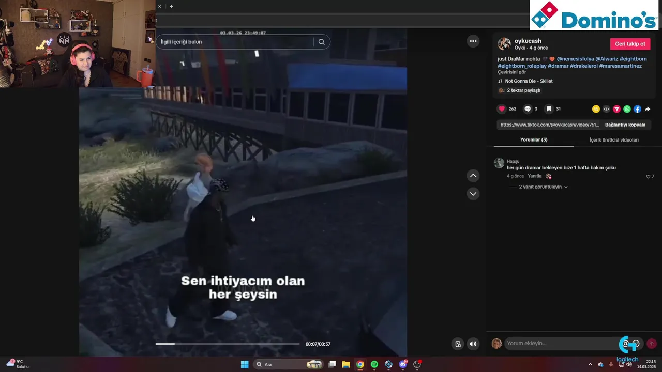Click the yellow repost share icon
Image resolution: width=662 pixels, height=372 pixels.
click(x=596, y=109)
